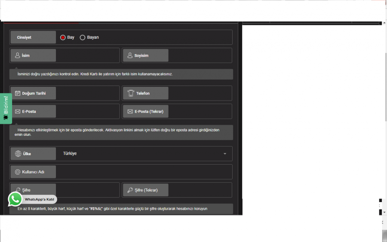Open the Bildirim! side tab

(6, 108)
